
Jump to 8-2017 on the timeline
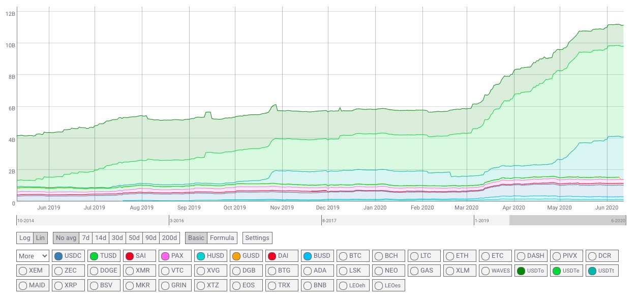(x=329, y=221)
